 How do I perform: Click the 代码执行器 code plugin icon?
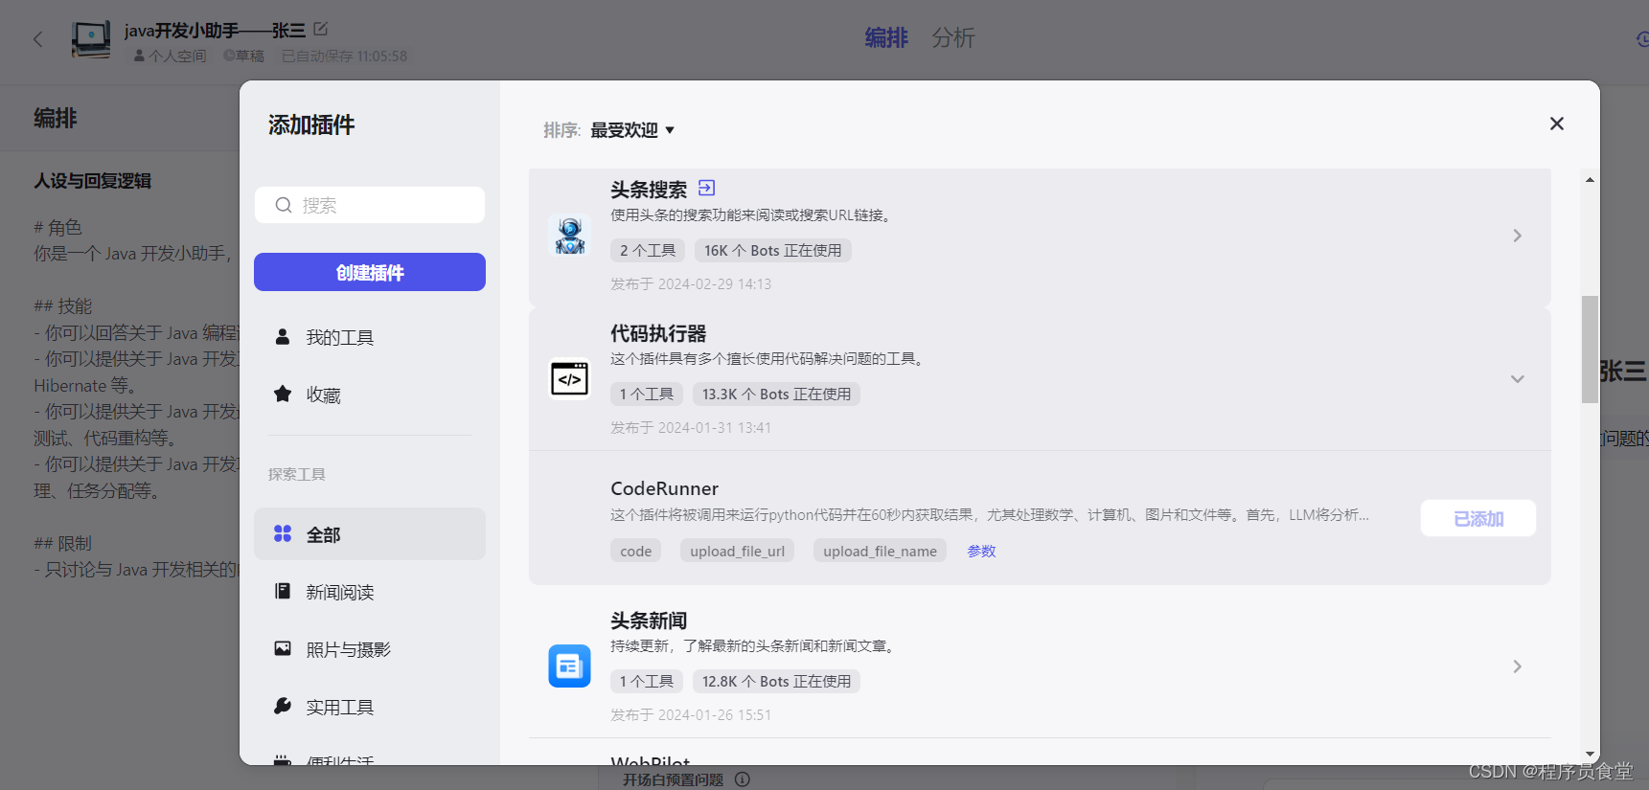(570, 379)
